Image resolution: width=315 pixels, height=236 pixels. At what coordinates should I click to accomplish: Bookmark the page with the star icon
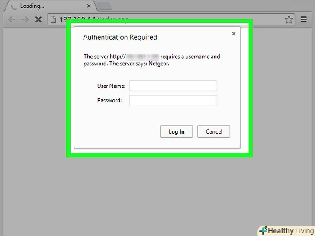click(x=289, y=19)
